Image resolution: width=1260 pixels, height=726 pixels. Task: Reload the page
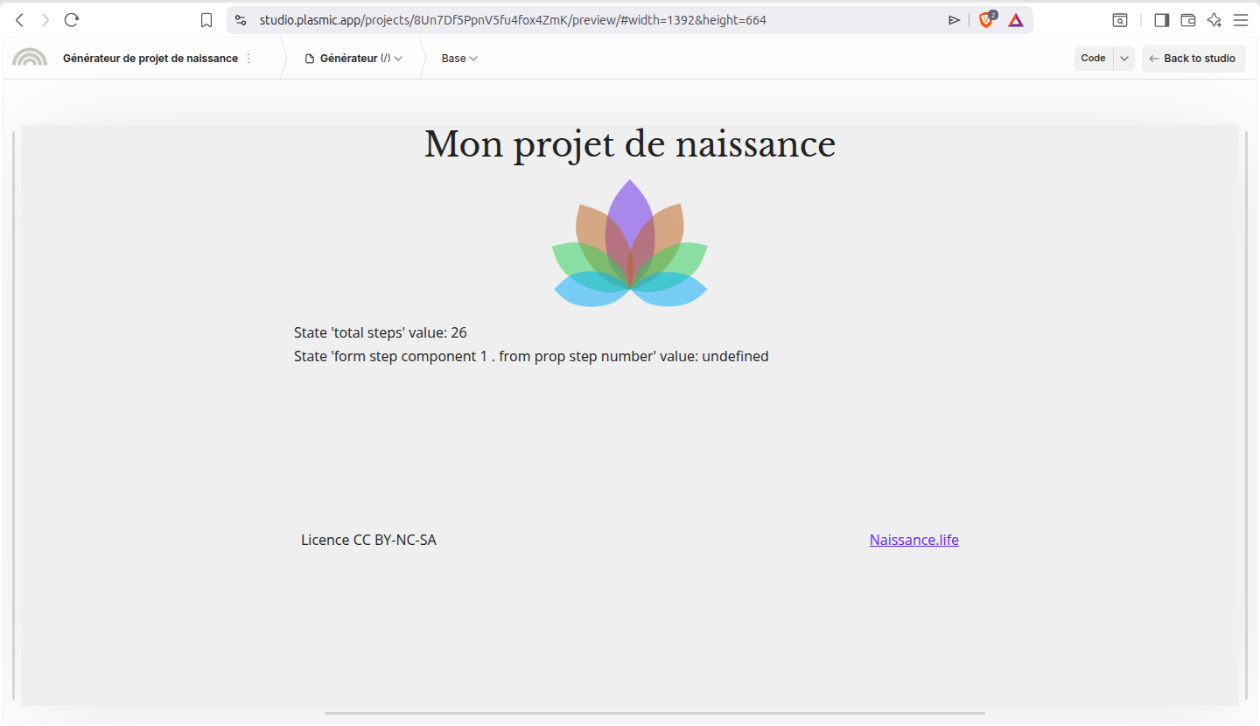click(x=72, y=19)
